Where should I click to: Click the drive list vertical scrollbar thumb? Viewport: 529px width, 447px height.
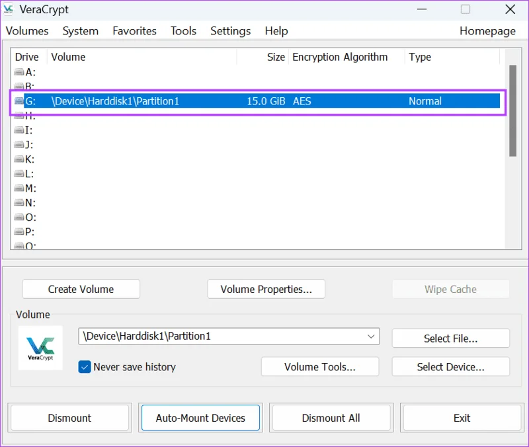pos(513,110)
